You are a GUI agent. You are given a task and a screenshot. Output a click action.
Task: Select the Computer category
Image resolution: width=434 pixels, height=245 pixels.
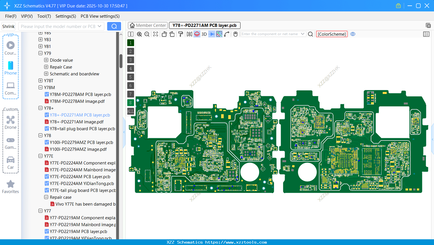(11, 89)
